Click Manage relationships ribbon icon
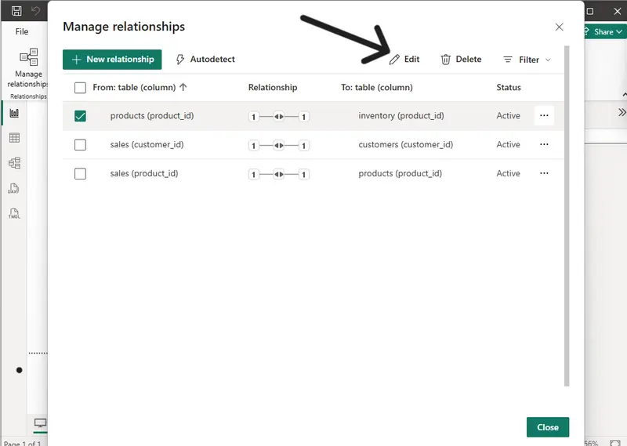The image size is (627, 446). (x=29, y=57)
